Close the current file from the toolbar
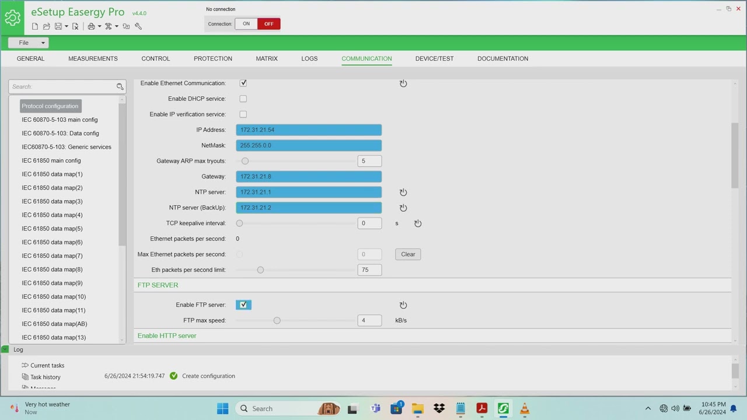Image resolution: width=747 pixels, height=420 pixels. [x=75, y=26]
